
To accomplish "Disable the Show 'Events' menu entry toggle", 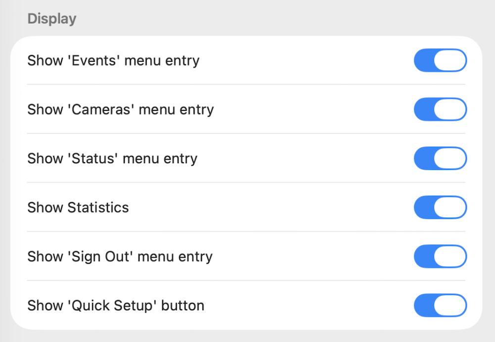I will [440, 60].
